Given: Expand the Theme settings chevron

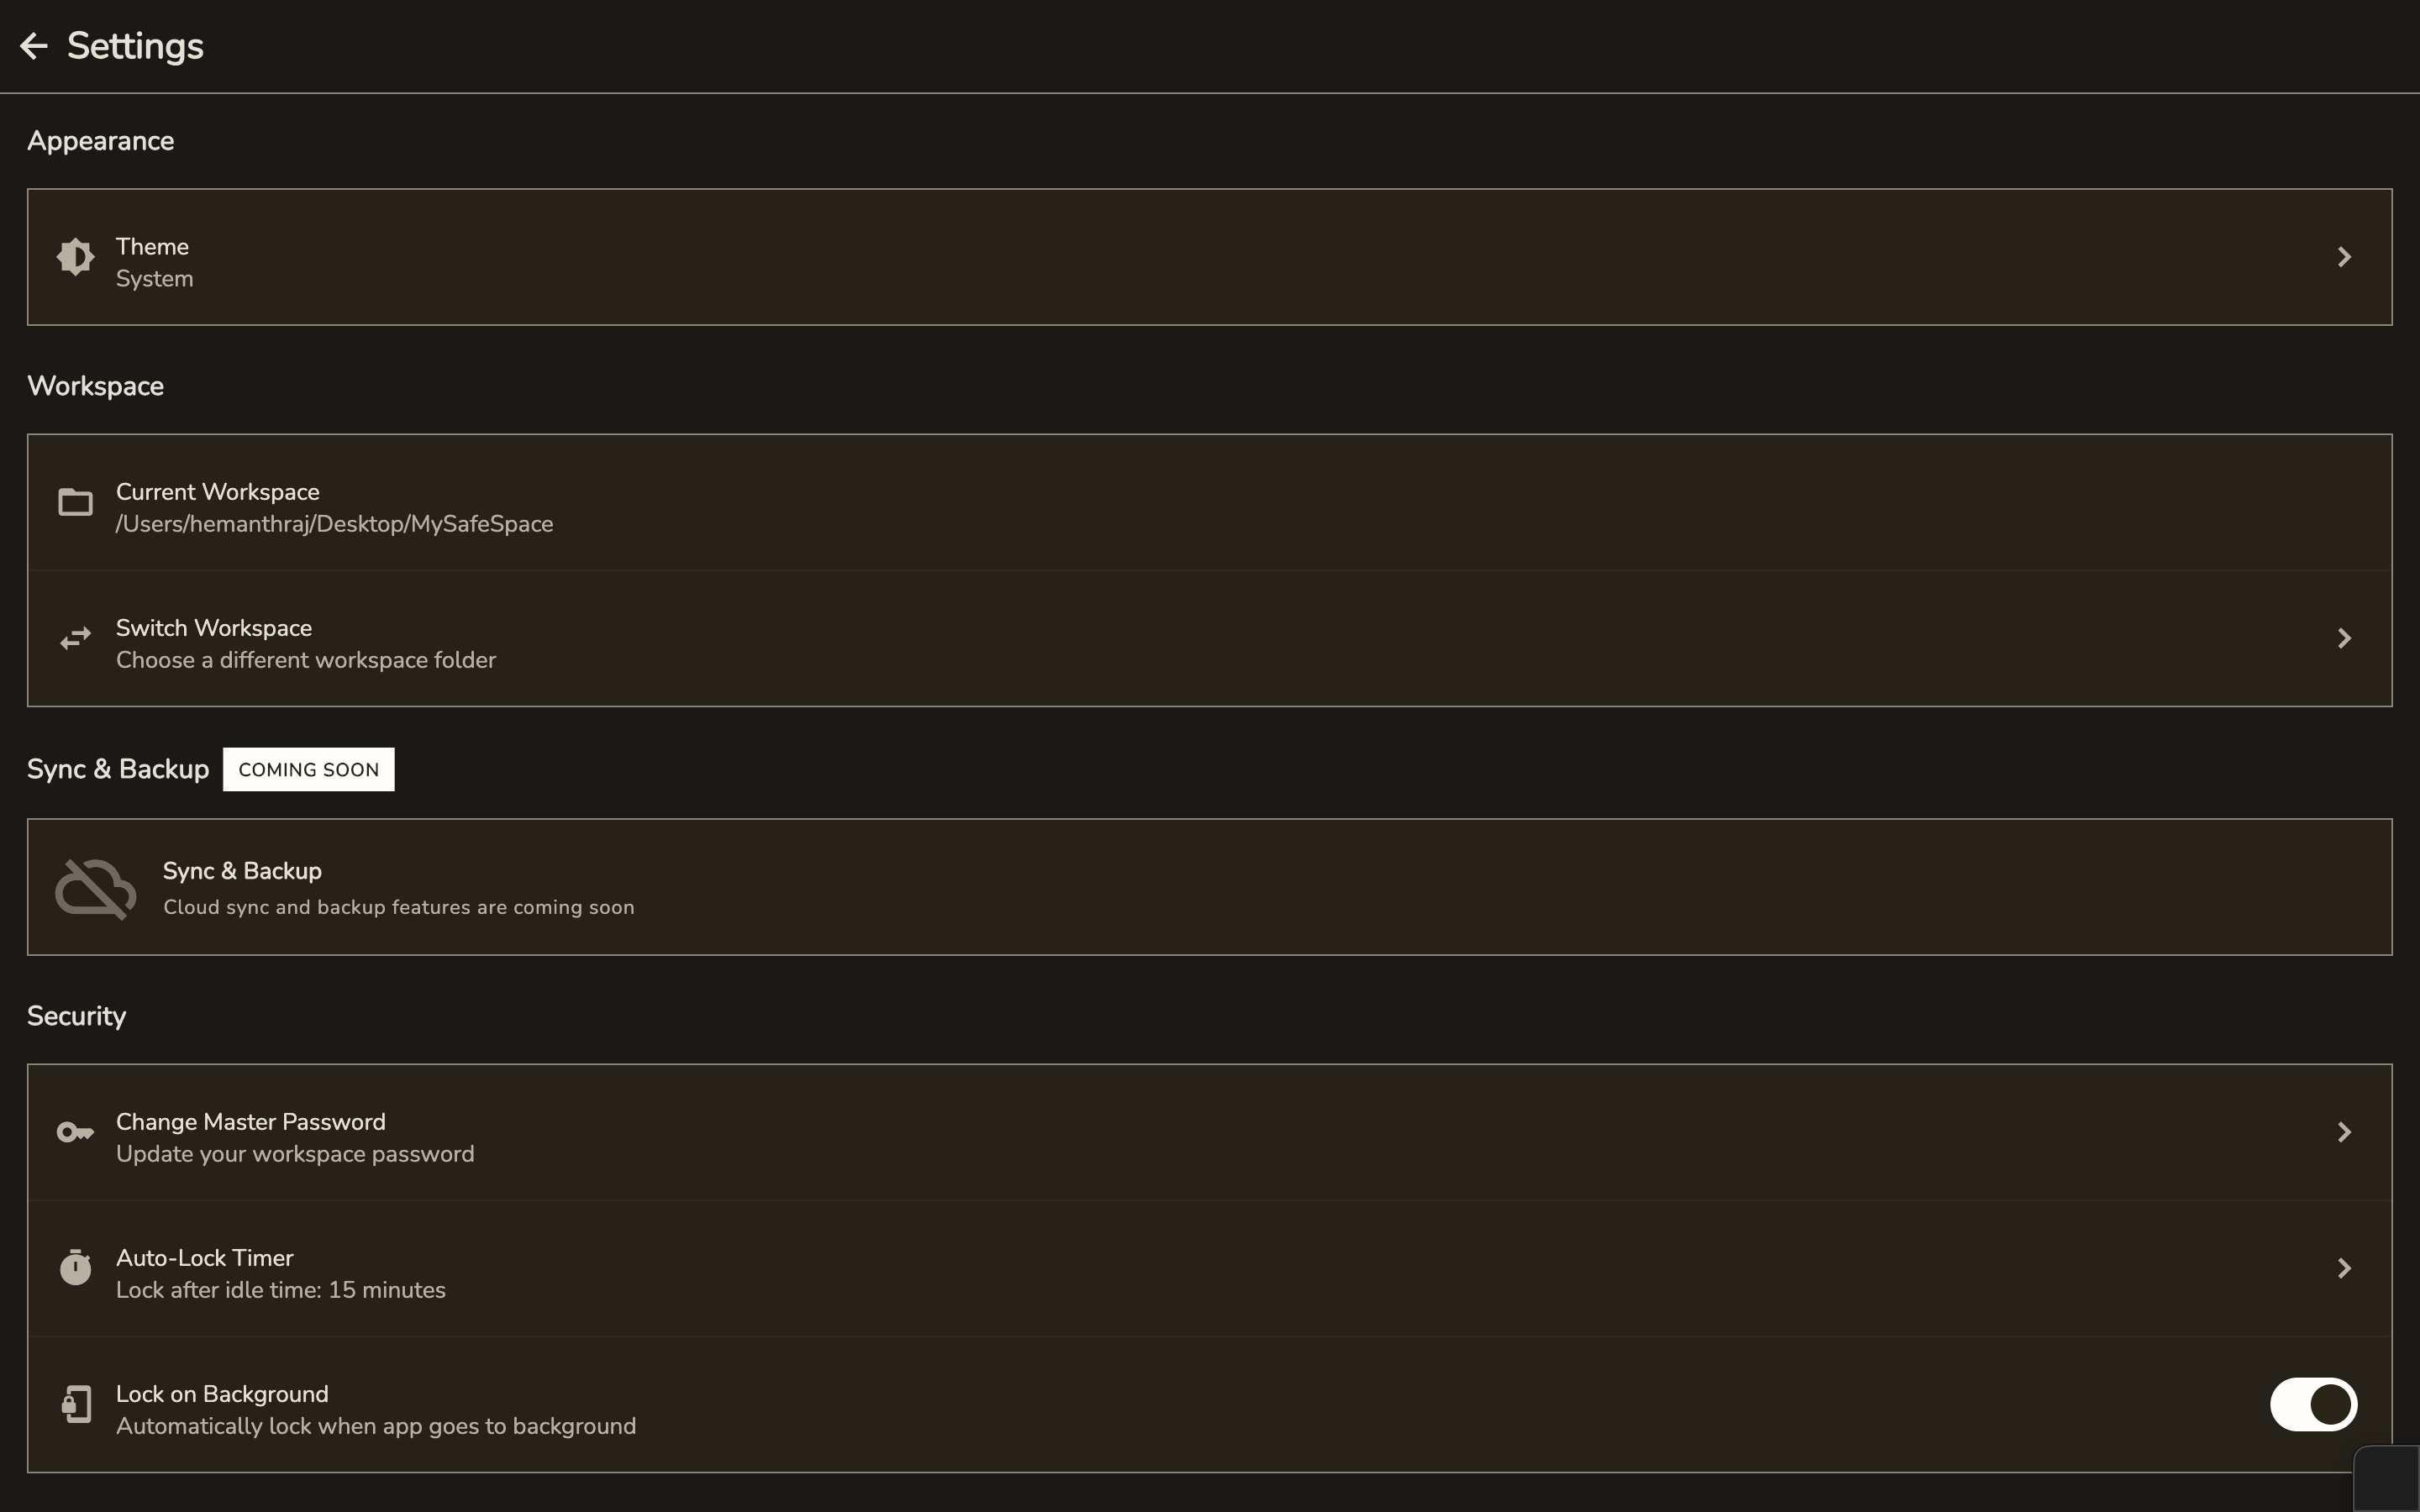Looking at the screenshot, I should (x=2344, y=257).
